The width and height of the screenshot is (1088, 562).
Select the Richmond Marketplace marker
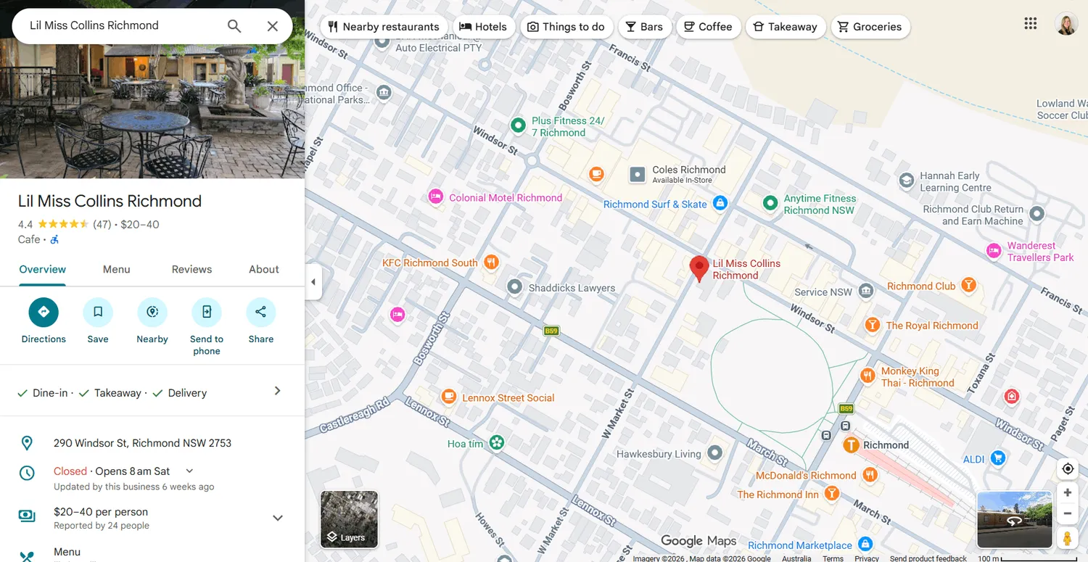865,544
